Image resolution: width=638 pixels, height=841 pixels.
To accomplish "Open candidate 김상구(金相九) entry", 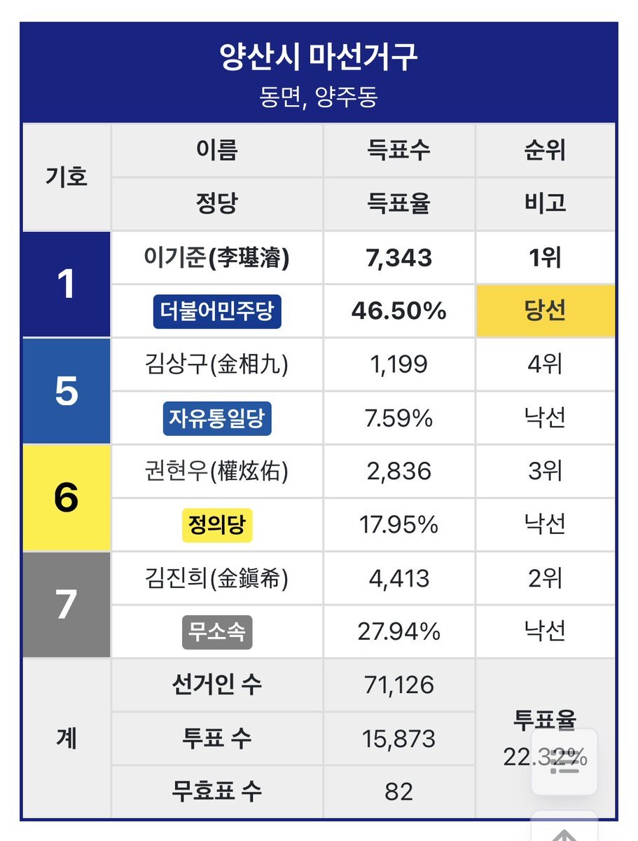I will tap(217, 365).
